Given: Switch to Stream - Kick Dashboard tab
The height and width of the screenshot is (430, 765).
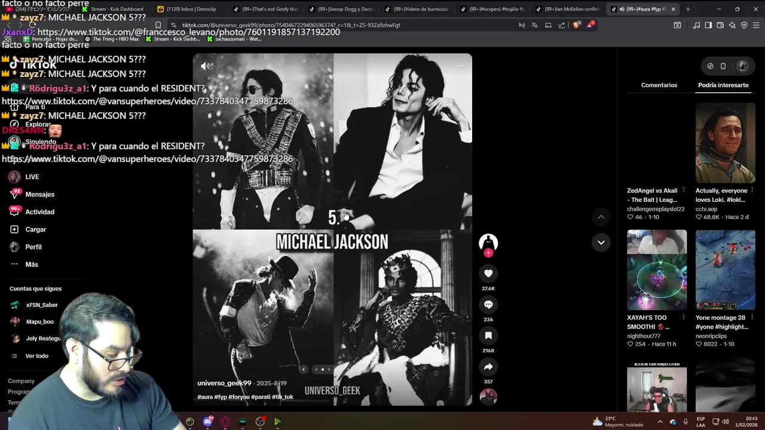Looking at the screenshot, I should coord(112,9).
